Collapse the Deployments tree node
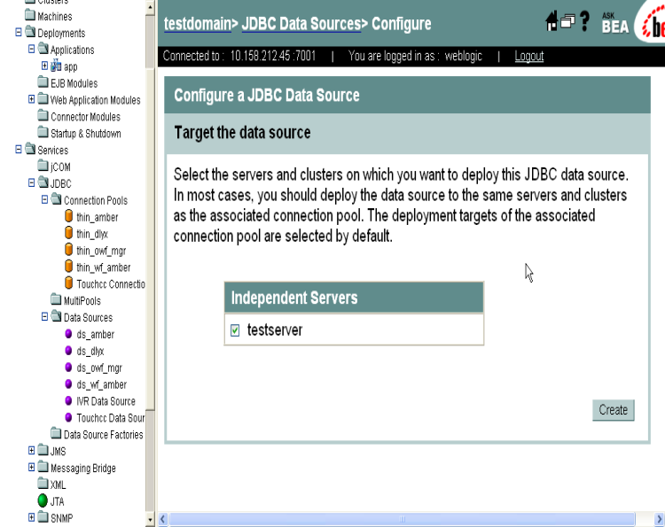The height and width of the screenshot is (527, 665). click(19, 32)
